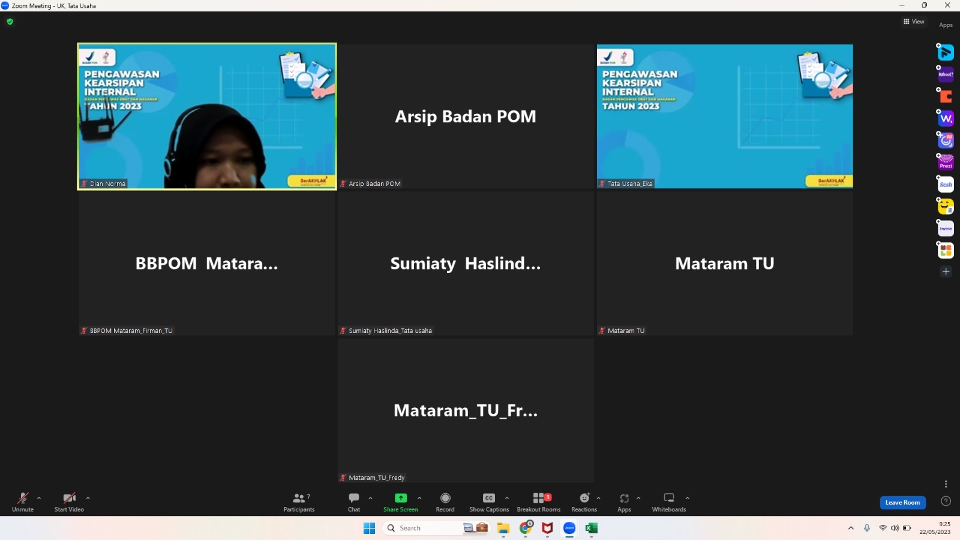Screen dimensions: 960x540
Task: Open the View layout menu
Action: 914,22
